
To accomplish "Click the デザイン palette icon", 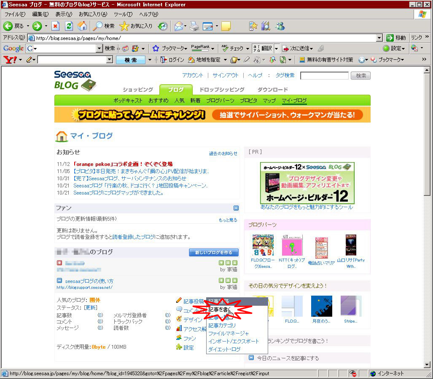I will tap(179, 319).
